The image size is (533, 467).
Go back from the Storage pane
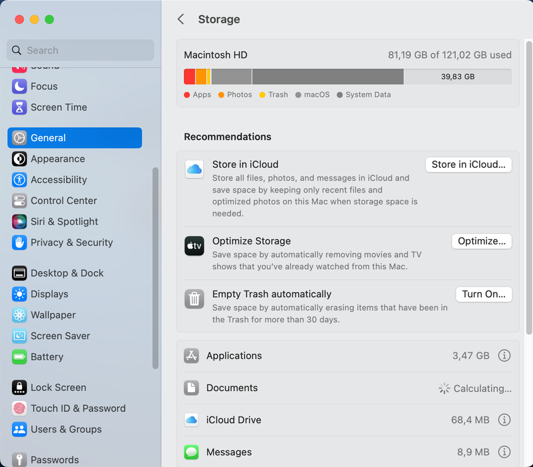(x=181, y=19)
